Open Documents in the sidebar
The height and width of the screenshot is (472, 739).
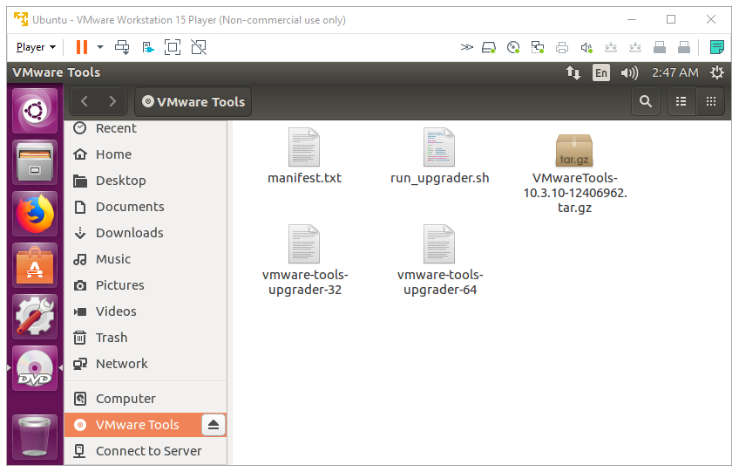point(146,207)
